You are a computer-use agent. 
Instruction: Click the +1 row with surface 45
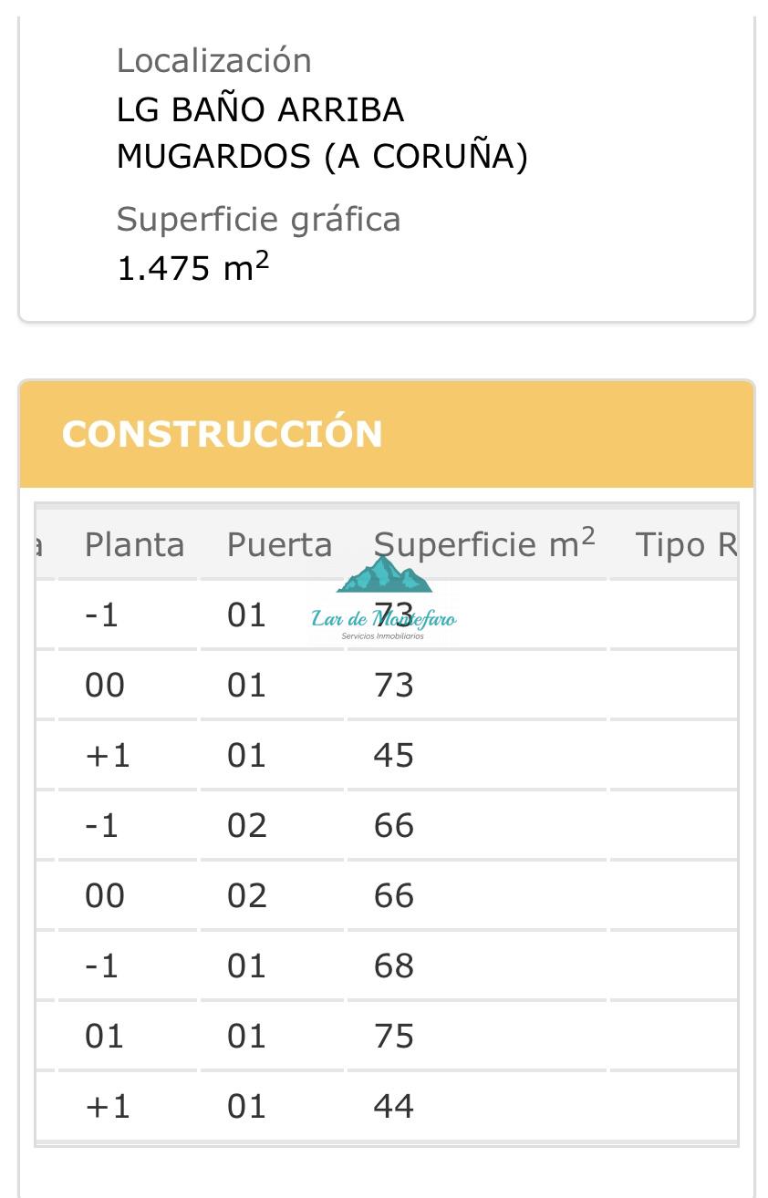click(387, 755)
